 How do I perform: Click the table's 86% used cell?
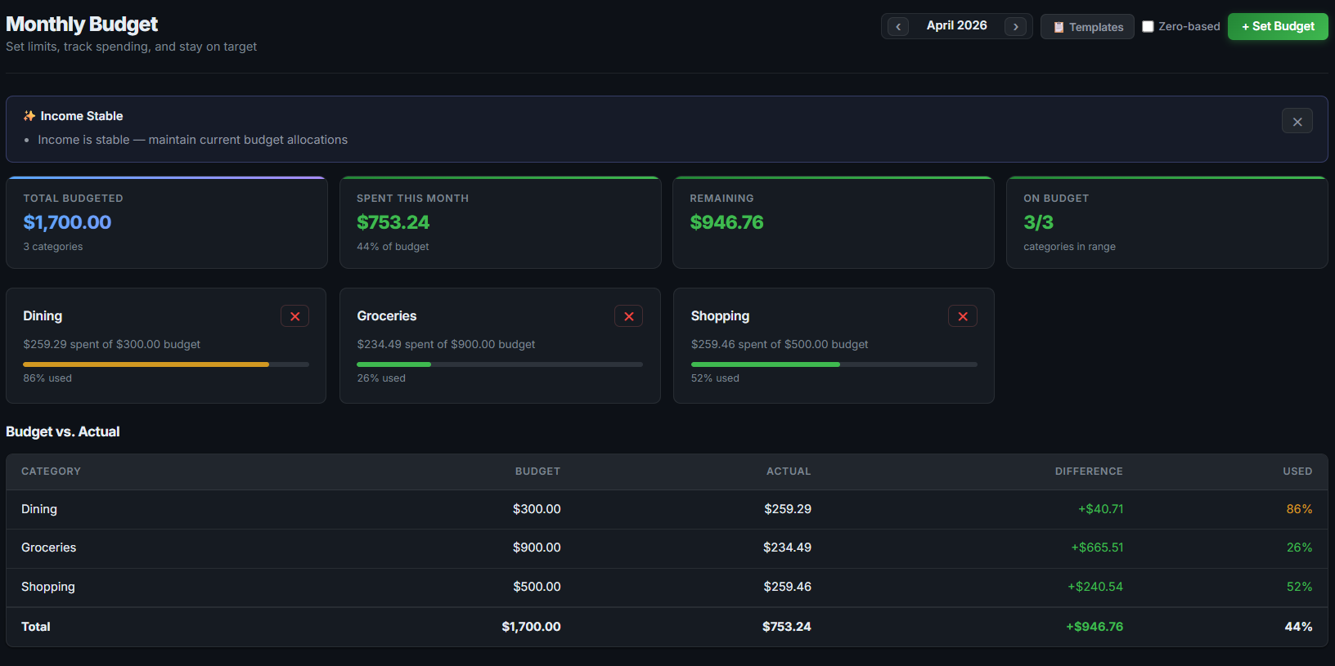point(1299,509)
